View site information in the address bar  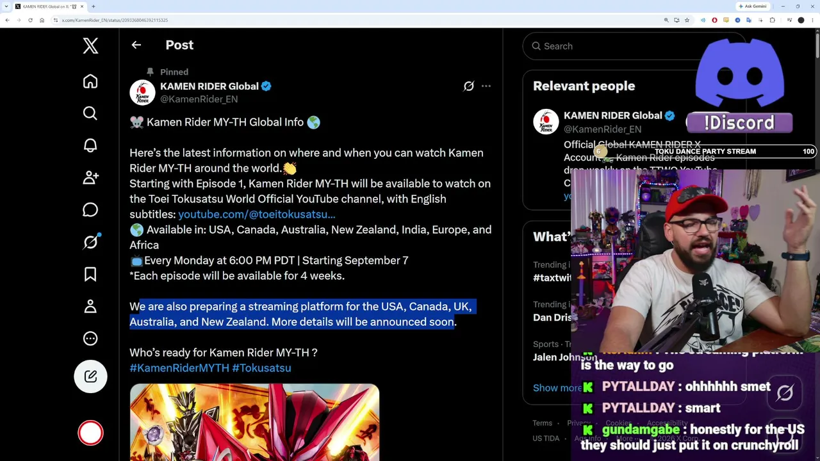coord(56,20)
